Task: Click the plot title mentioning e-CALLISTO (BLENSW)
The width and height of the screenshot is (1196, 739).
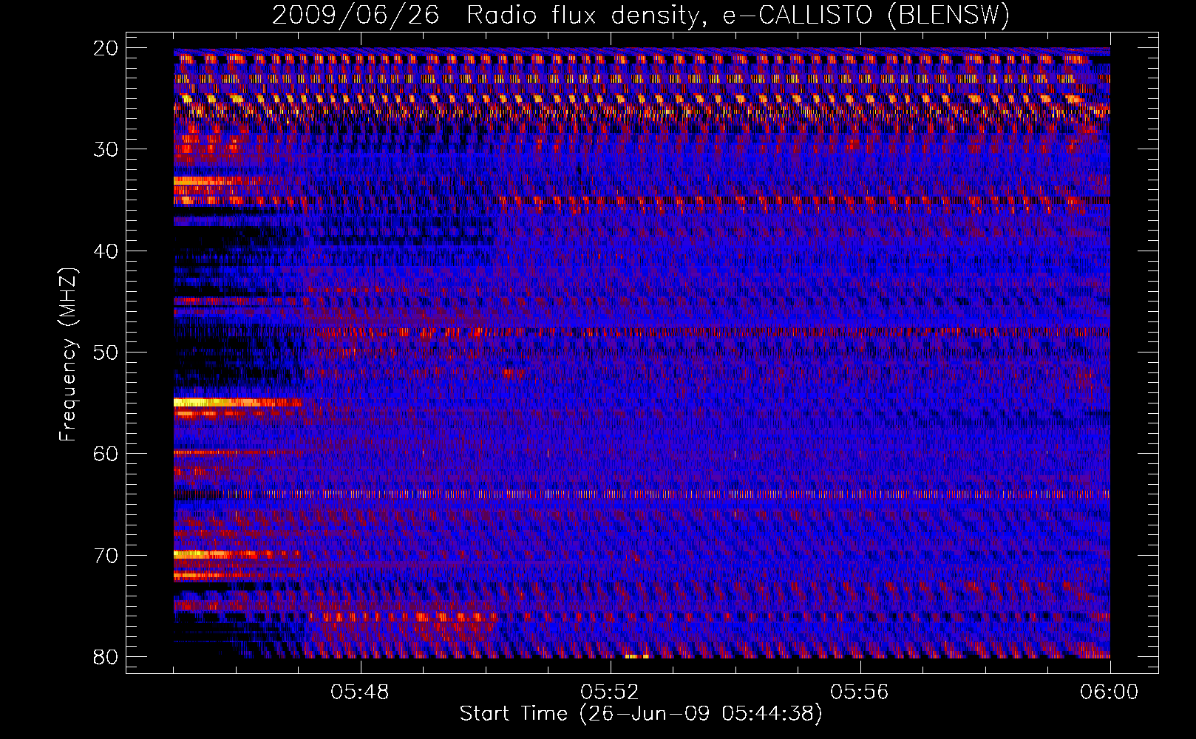Action: 641,16
